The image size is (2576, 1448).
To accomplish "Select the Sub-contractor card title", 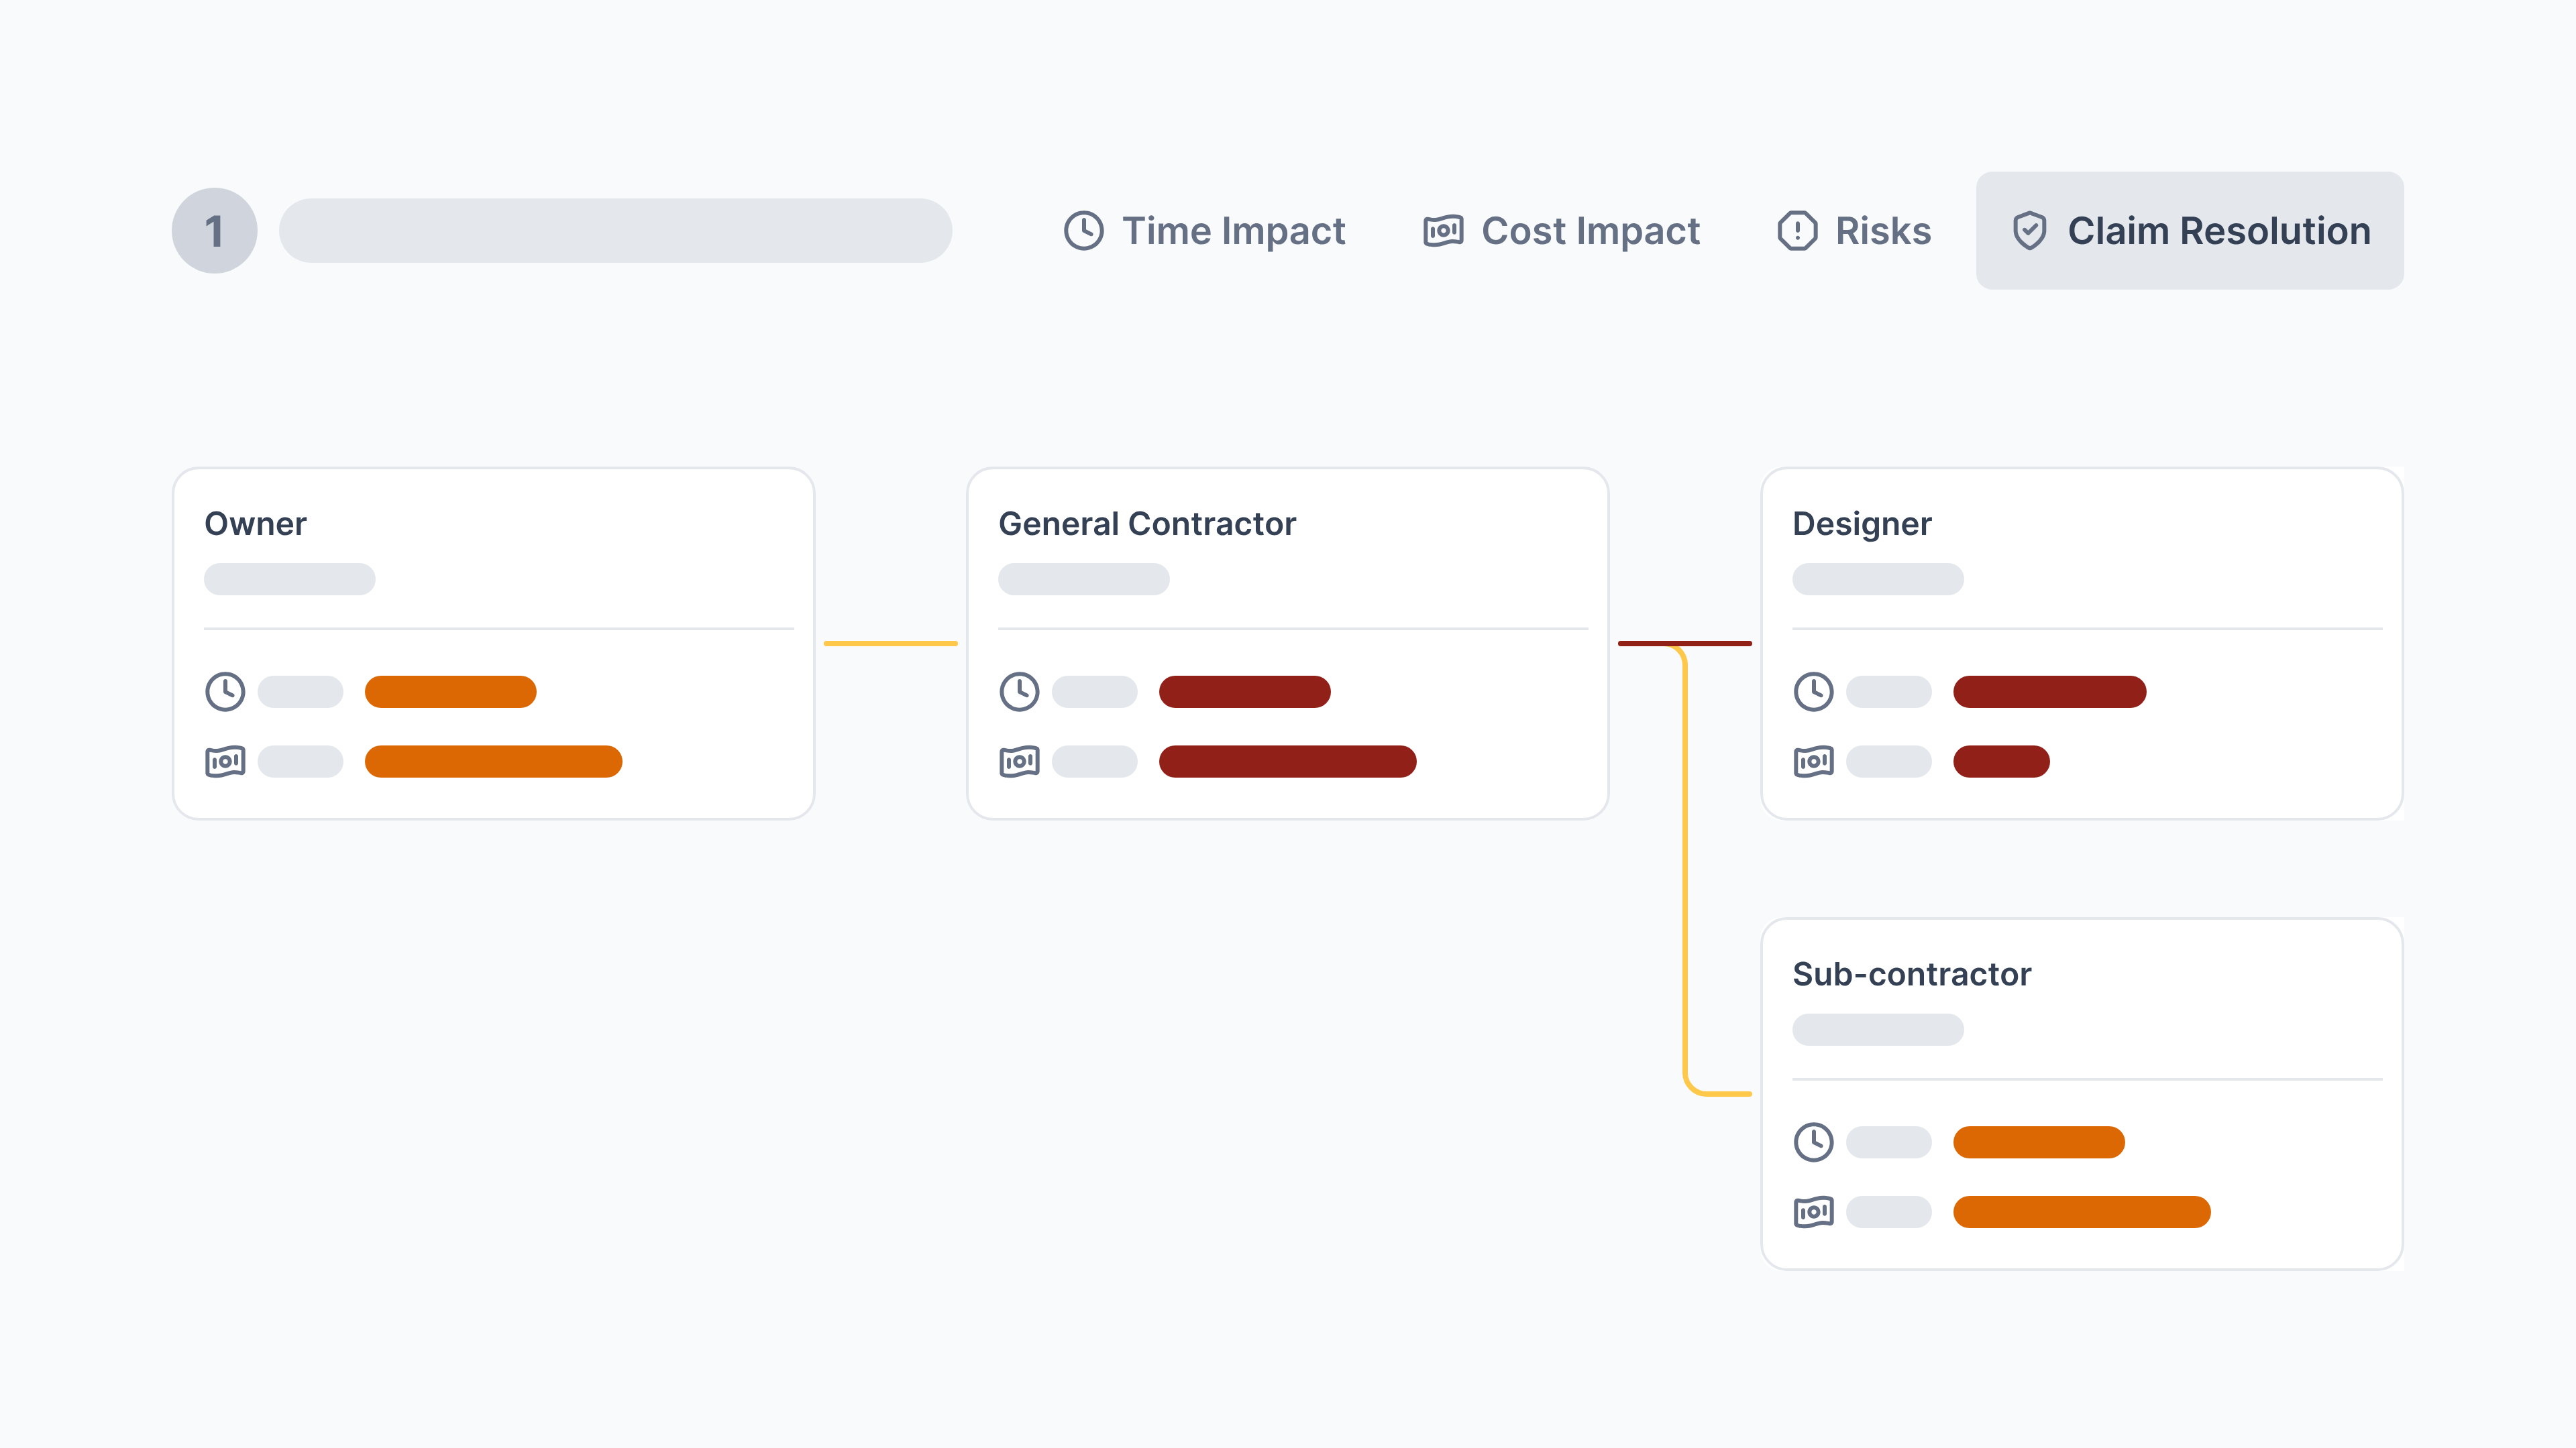I will [1911, 974].
